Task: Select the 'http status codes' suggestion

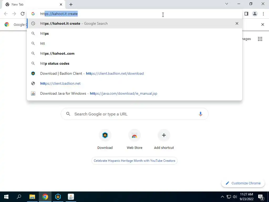Action: point(134,63)
